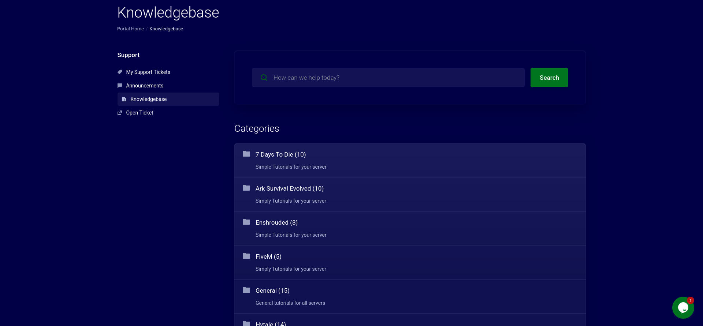The width and height of the screenshot is (703, 326).
Task: Click the red chat notification badge
Action: 691,300
